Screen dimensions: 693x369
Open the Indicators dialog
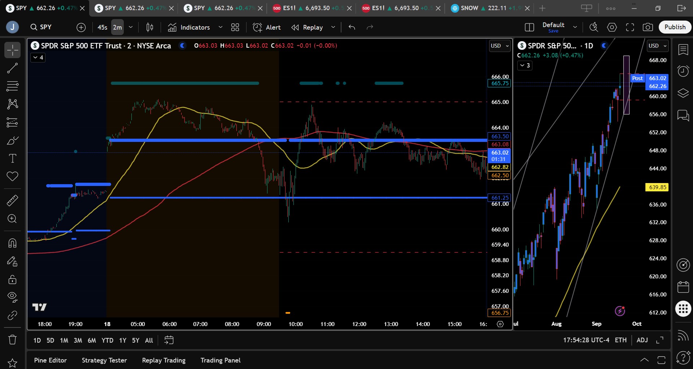[x=189, y=27]
